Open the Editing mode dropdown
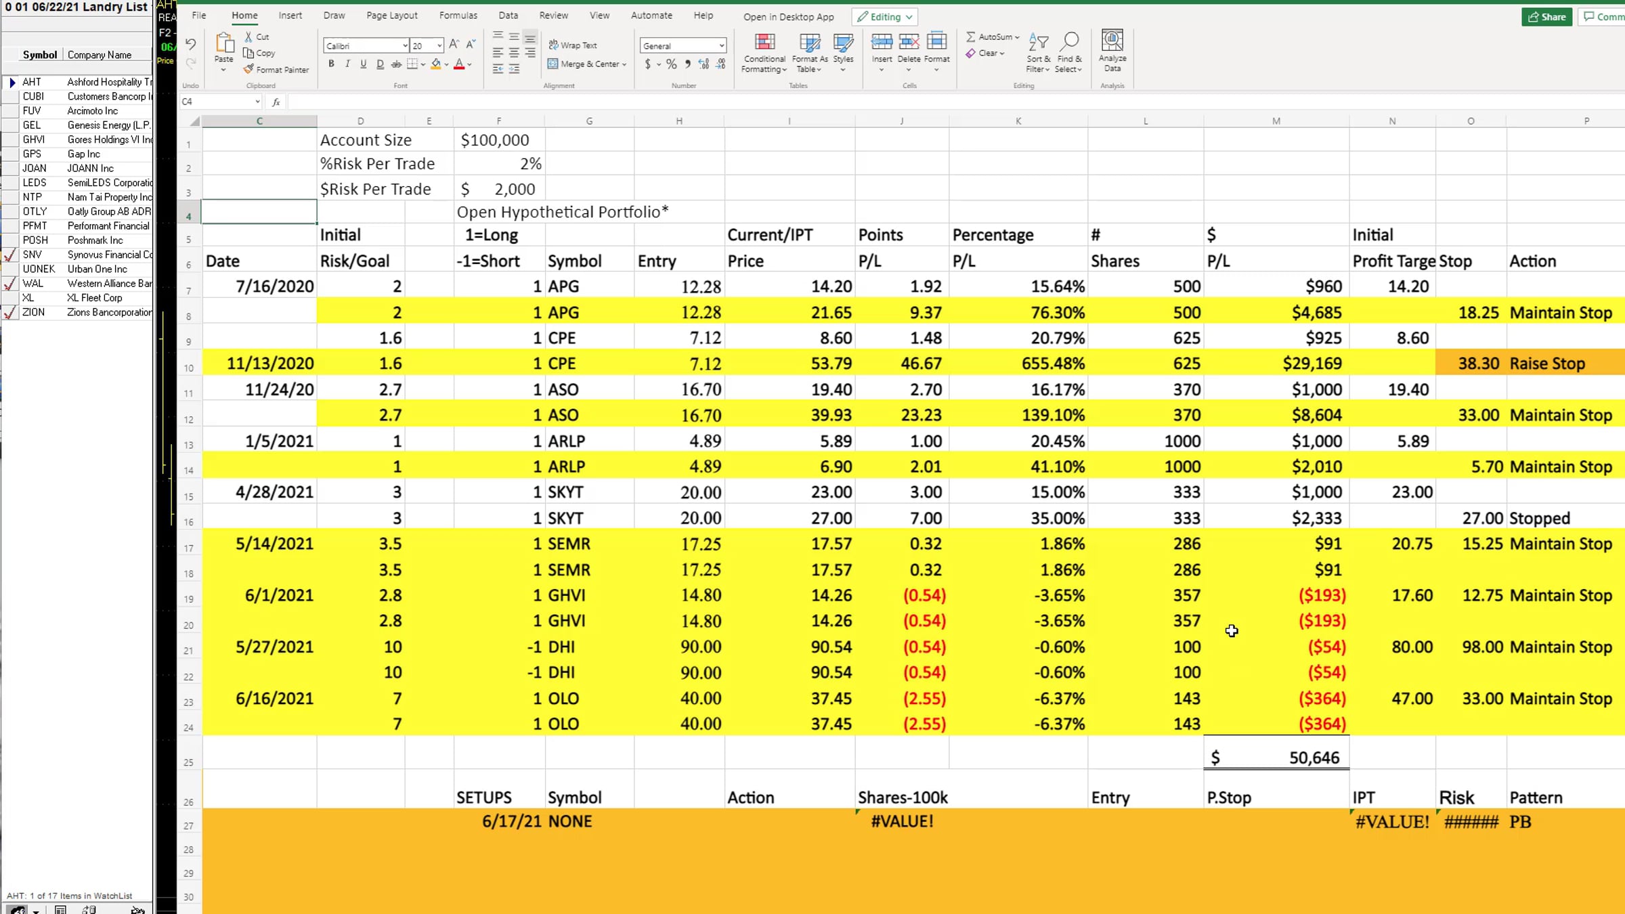 (x=886, y=17)
